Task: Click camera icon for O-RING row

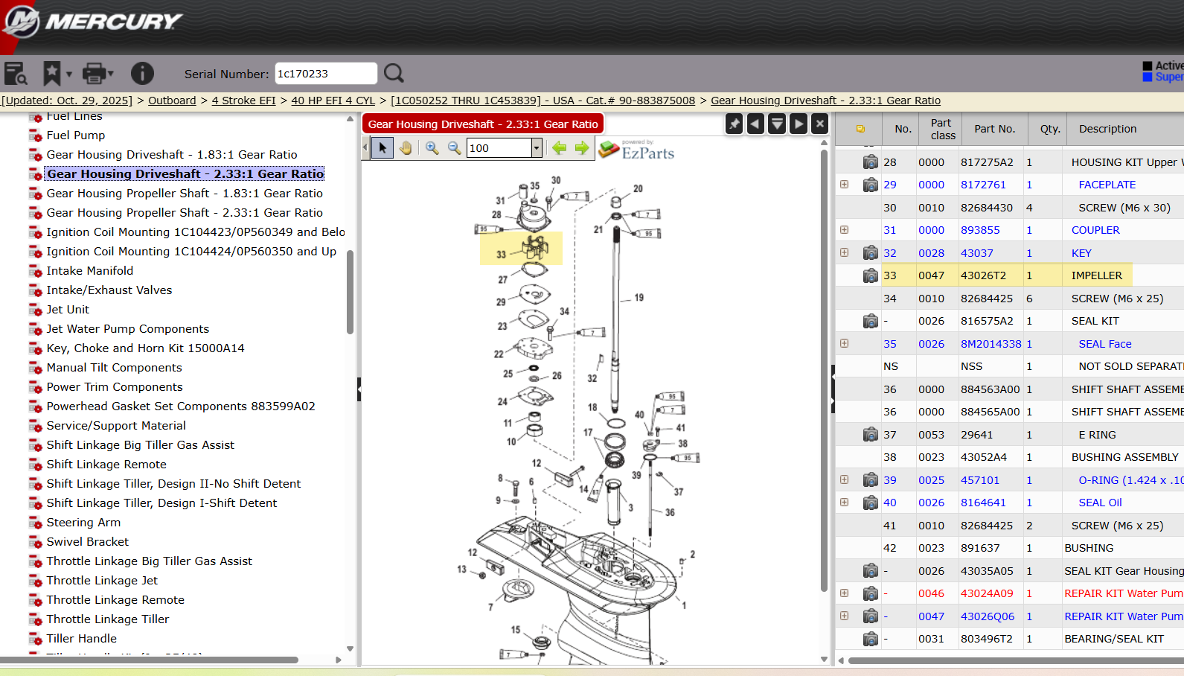Action: (870, 480)
